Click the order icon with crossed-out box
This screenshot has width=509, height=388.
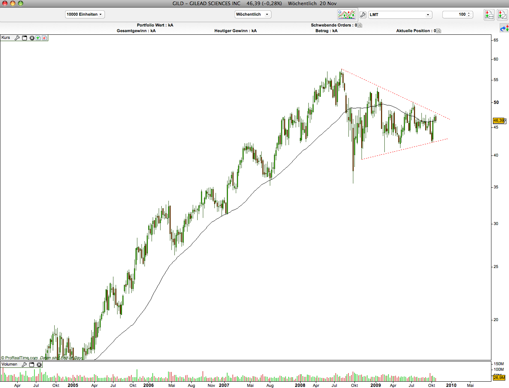point(502,15)
